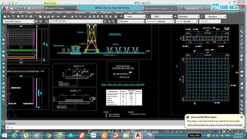
Task: Click the Dimension Style icon beside D665
Action: point(148,16)
